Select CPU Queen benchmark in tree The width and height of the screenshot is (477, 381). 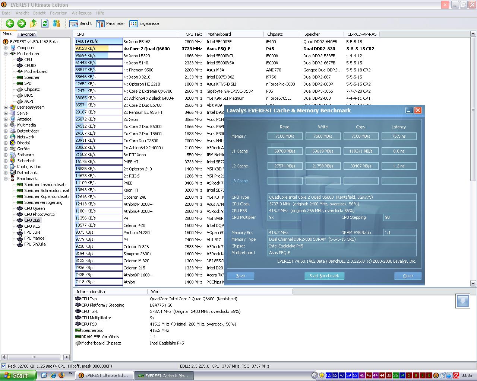click(x=34, y=208)
